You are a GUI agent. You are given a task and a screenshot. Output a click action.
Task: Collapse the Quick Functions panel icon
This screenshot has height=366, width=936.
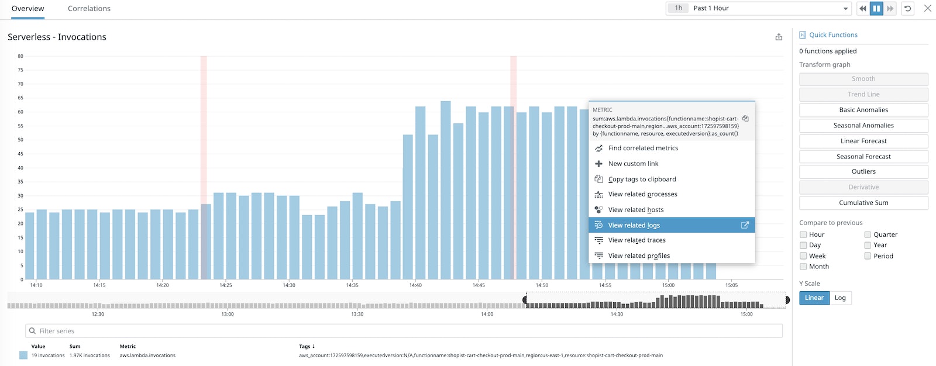click(x=803, y=35)
